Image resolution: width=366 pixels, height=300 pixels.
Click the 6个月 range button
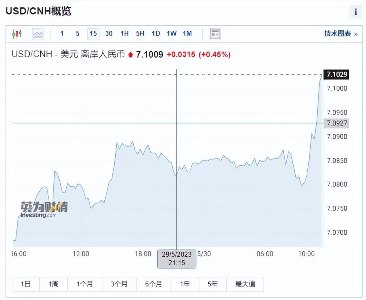[153, 284]
